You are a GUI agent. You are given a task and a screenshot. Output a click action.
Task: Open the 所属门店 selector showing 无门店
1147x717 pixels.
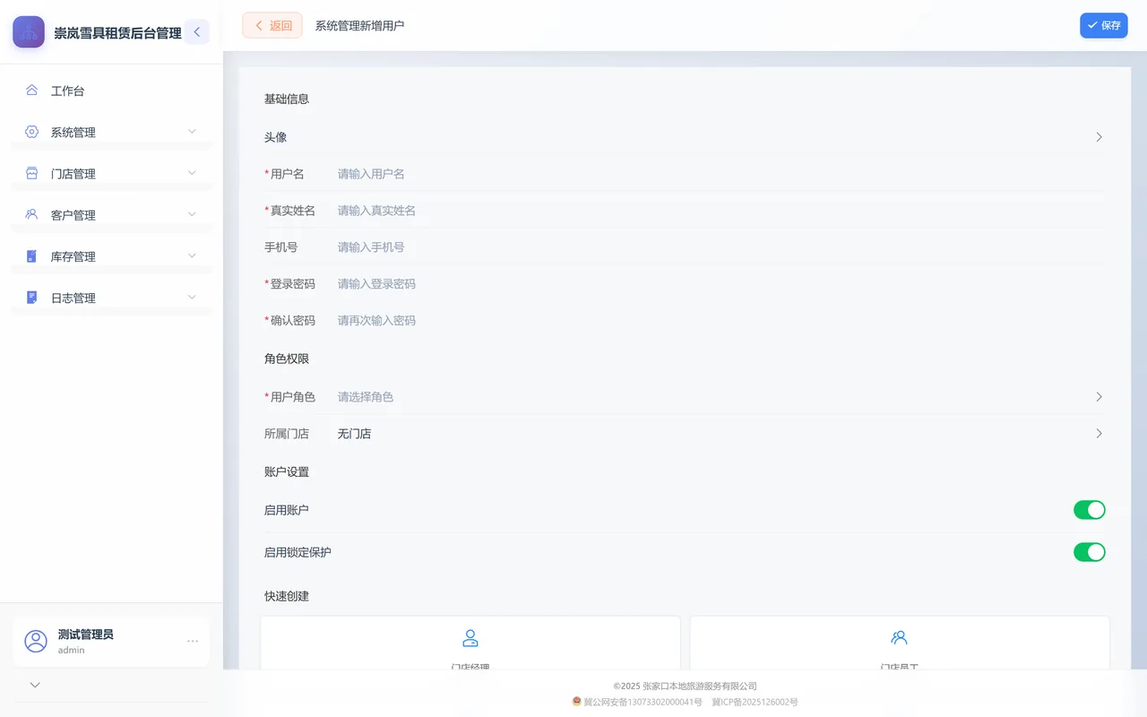point(684,434)
